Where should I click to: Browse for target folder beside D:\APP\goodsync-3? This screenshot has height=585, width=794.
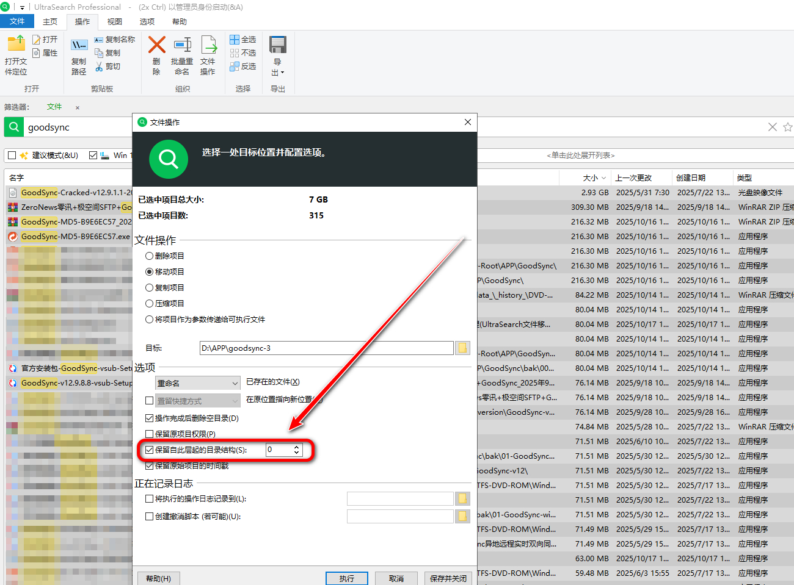point(463,348)
